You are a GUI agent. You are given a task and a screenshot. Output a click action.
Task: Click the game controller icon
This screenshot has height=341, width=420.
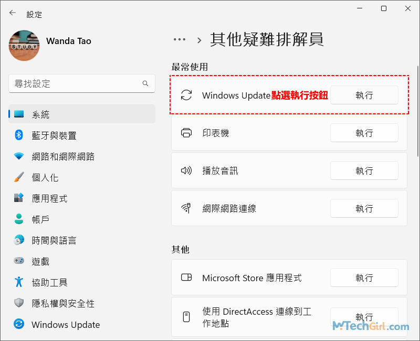pyautogui.click(x=19, y=261)
